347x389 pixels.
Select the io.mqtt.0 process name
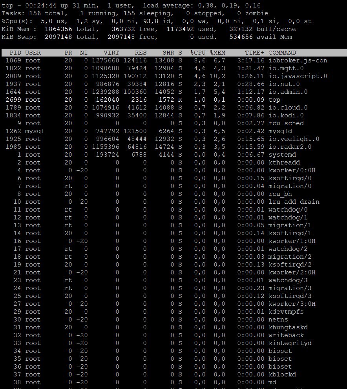286,68
